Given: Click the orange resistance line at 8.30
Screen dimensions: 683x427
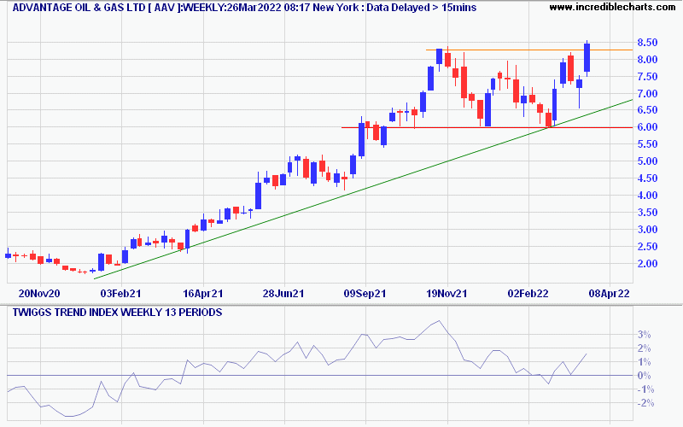Looking at the screenshot, I should coord(529,50).
